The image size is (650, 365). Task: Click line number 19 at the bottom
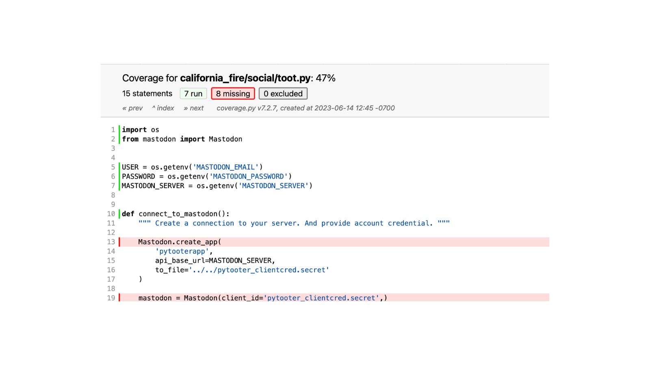tap(111, 298)
